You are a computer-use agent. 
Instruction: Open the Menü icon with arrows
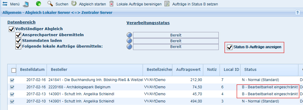pos(5,4)
